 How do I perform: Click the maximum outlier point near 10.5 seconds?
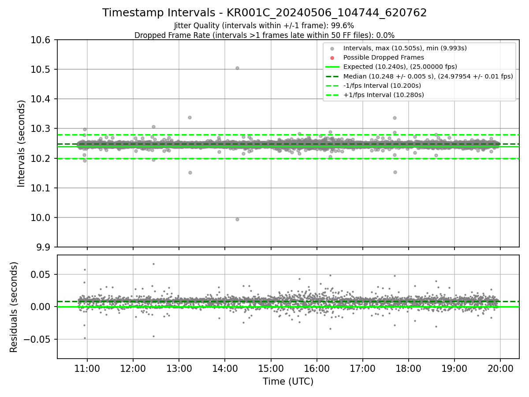point(237,68)
